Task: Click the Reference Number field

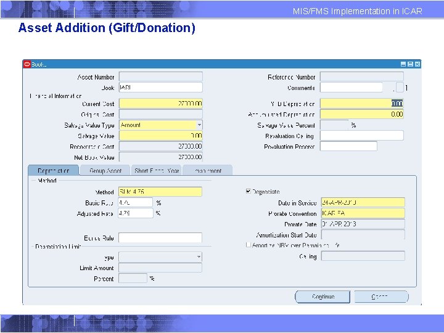Action: 362,76
